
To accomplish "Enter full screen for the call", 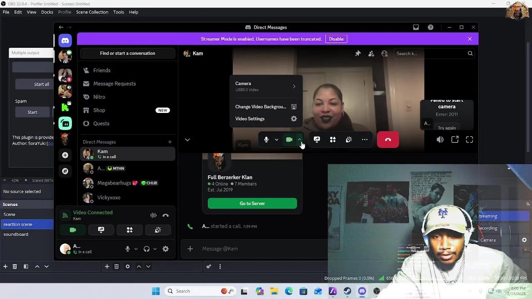I will coord(469,140).
